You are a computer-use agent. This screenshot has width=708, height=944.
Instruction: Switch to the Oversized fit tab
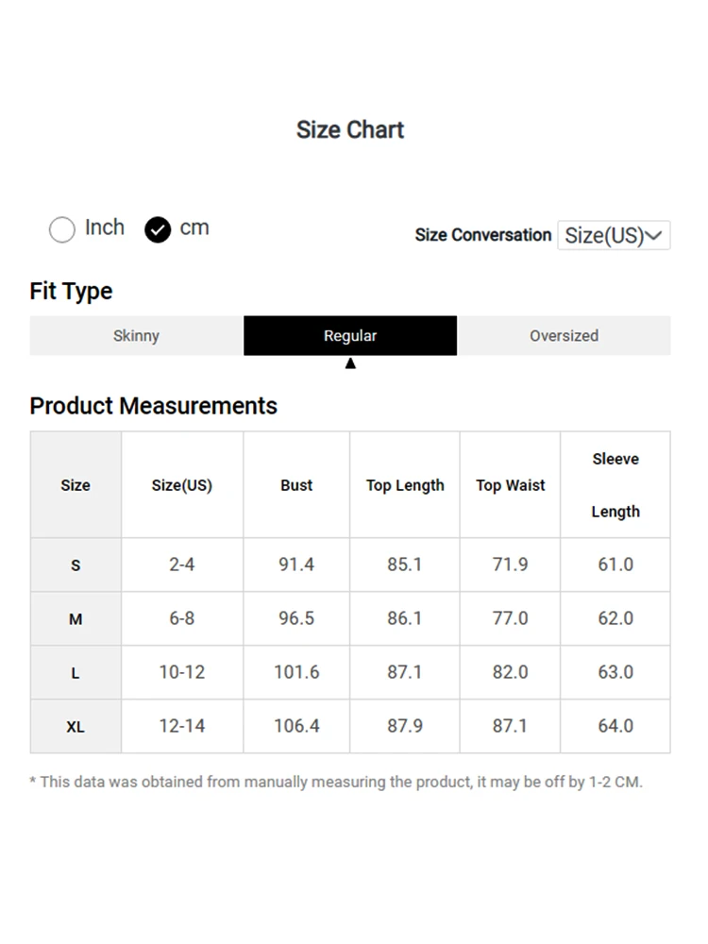coord(564,335)
